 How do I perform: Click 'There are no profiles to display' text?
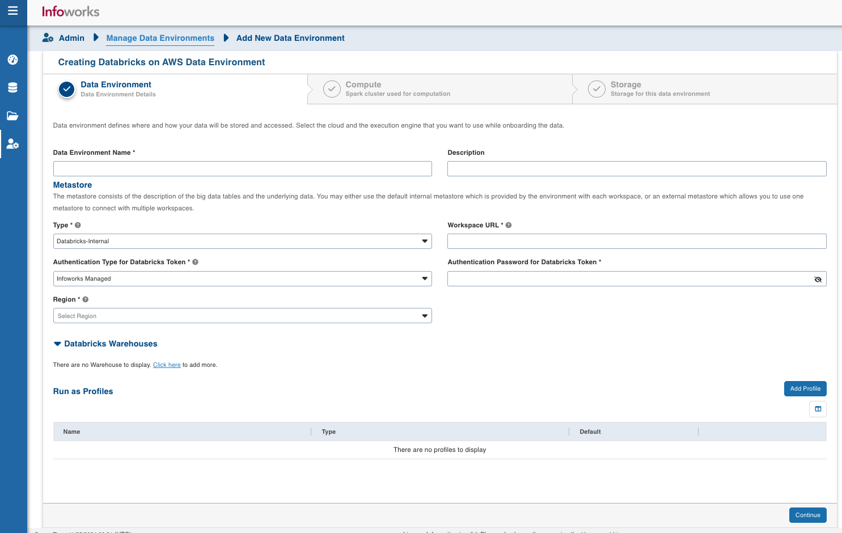pos(440,450)
